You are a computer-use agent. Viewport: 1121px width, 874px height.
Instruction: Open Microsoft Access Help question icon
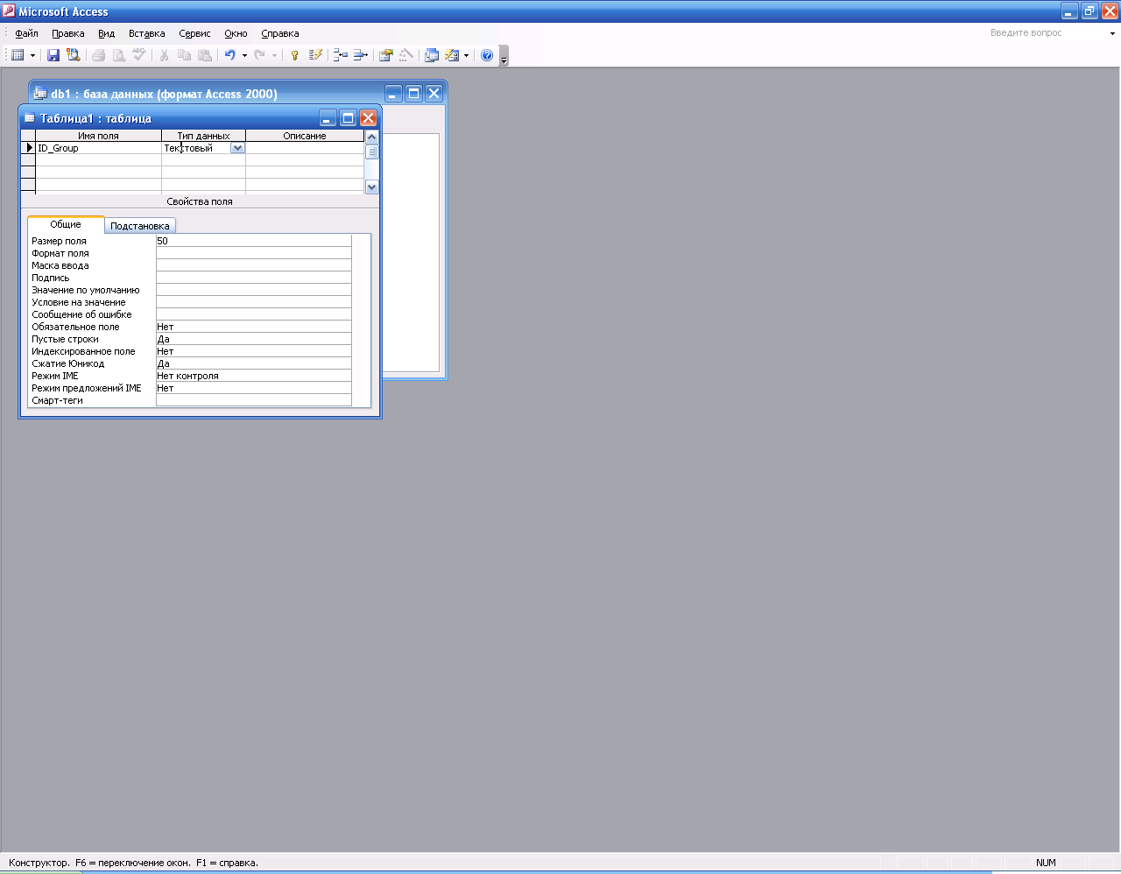487,55
